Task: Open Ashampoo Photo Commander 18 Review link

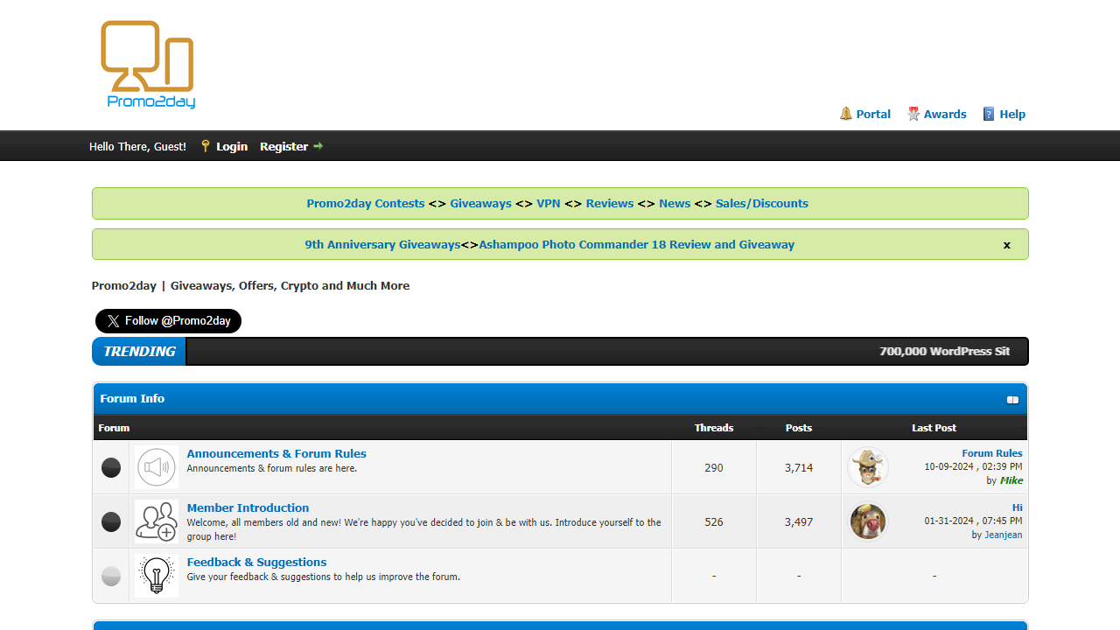Action: pyautogui.click(x=636, y=244)
